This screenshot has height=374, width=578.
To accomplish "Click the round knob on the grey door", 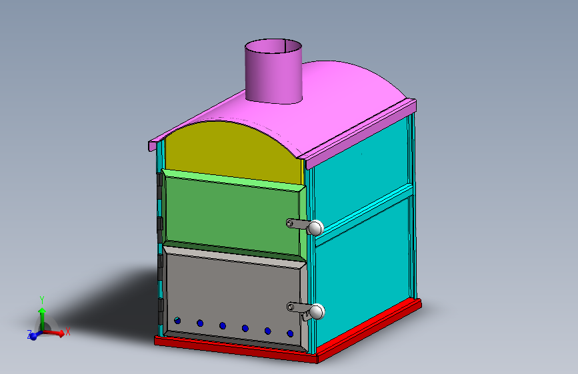I will (317, 312).
